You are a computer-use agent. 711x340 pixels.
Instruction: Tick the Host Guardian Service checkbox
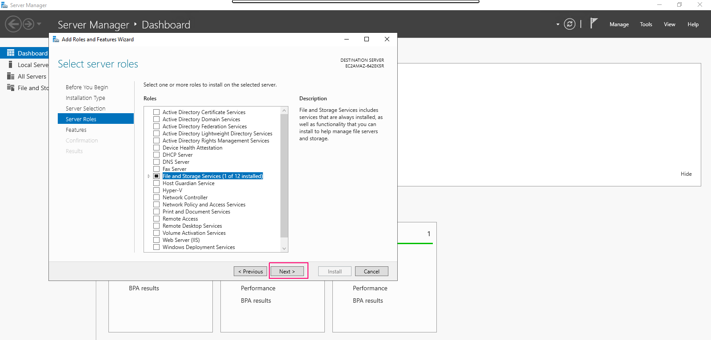156,183
